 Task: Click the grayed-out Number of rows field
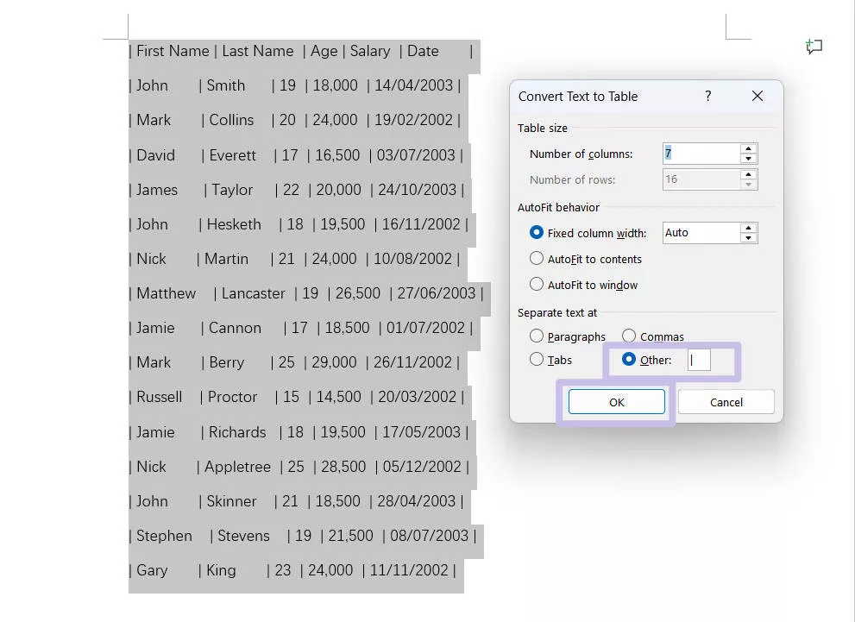(x=701, y=179)
